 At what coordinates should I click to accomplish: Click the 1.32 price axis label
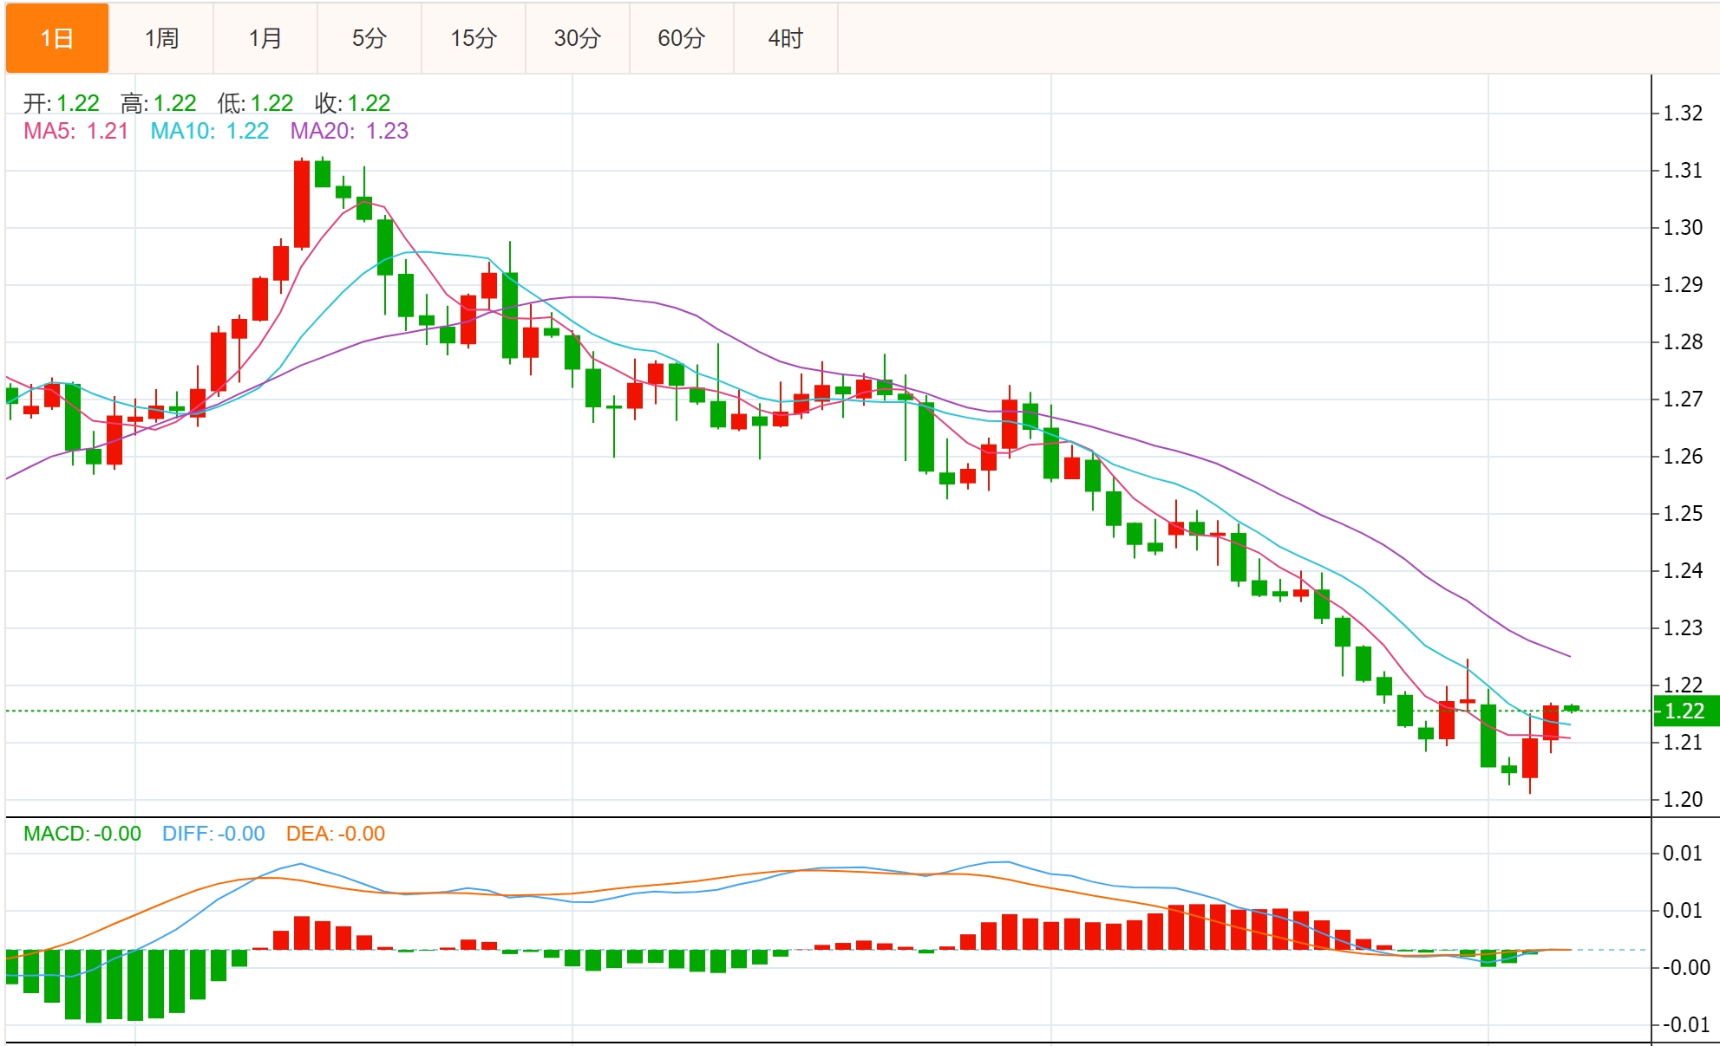pyautogui.click(x=1682, y=114)
